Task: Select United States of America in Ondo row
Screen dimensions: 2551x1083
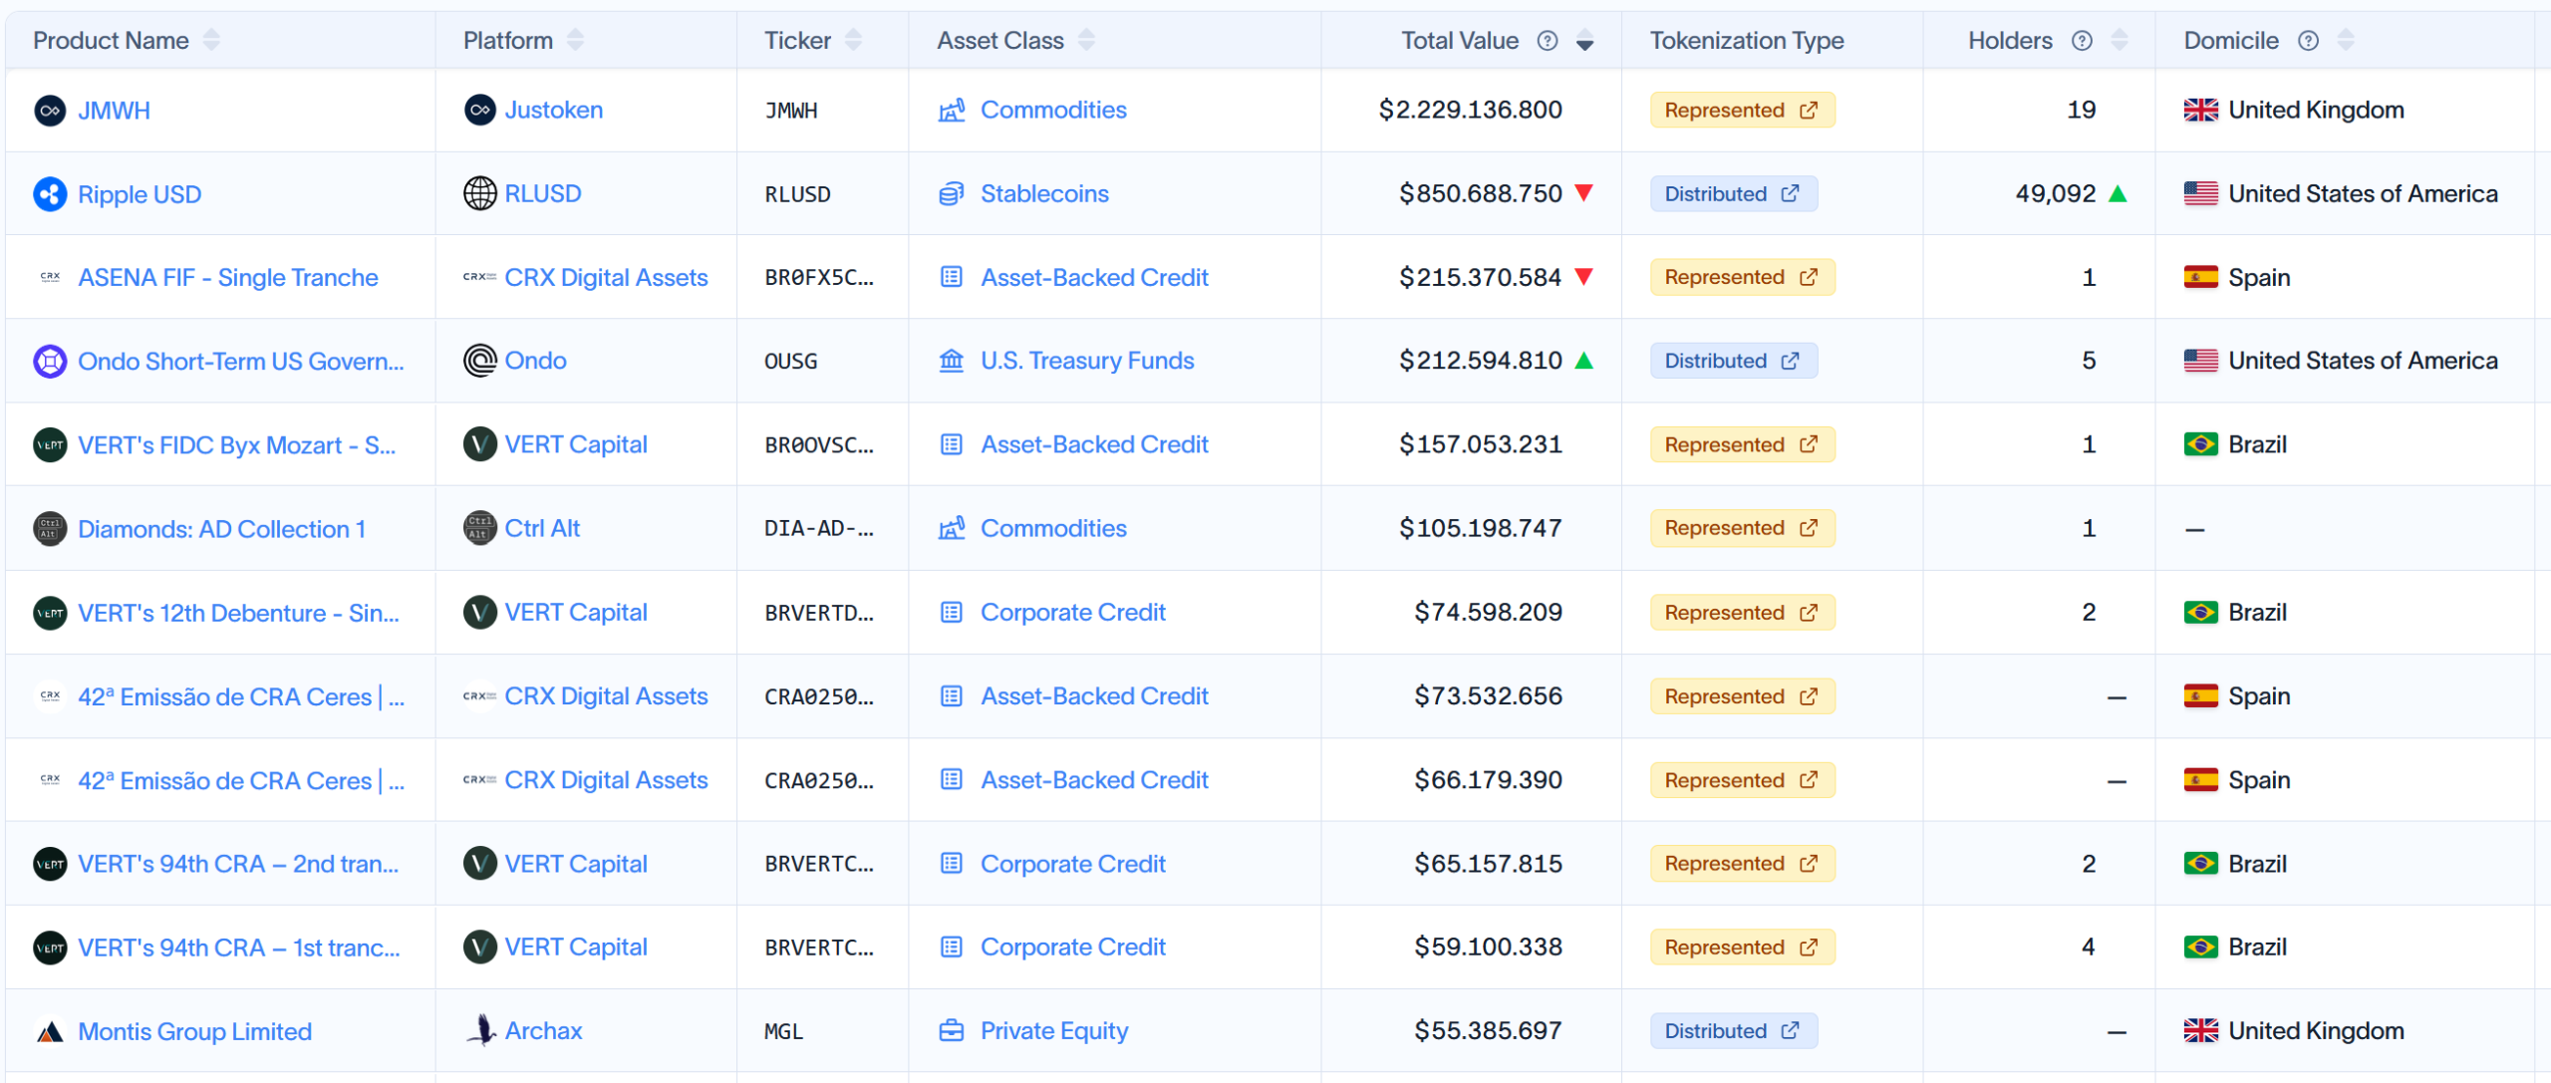Action: coord(2363,361)
